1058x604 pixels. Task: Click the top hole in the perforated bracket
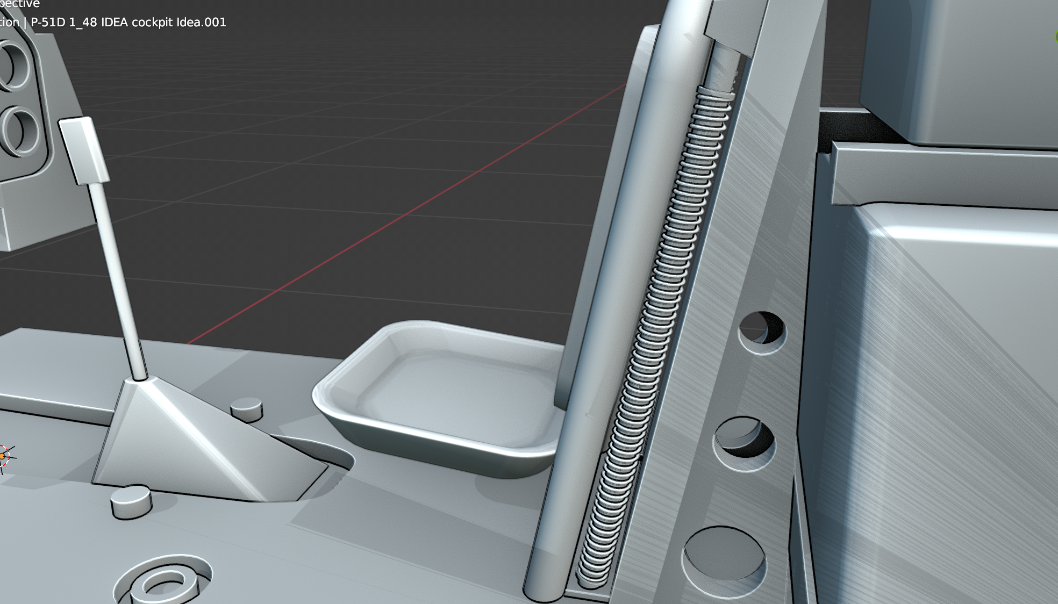point(762,332)
